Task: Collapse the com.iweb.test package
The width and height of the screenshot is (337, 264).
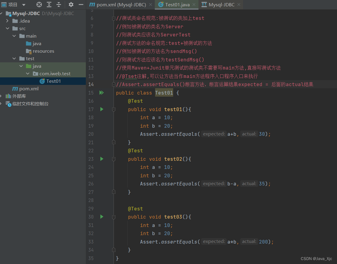Action: [x=28, y=73]
